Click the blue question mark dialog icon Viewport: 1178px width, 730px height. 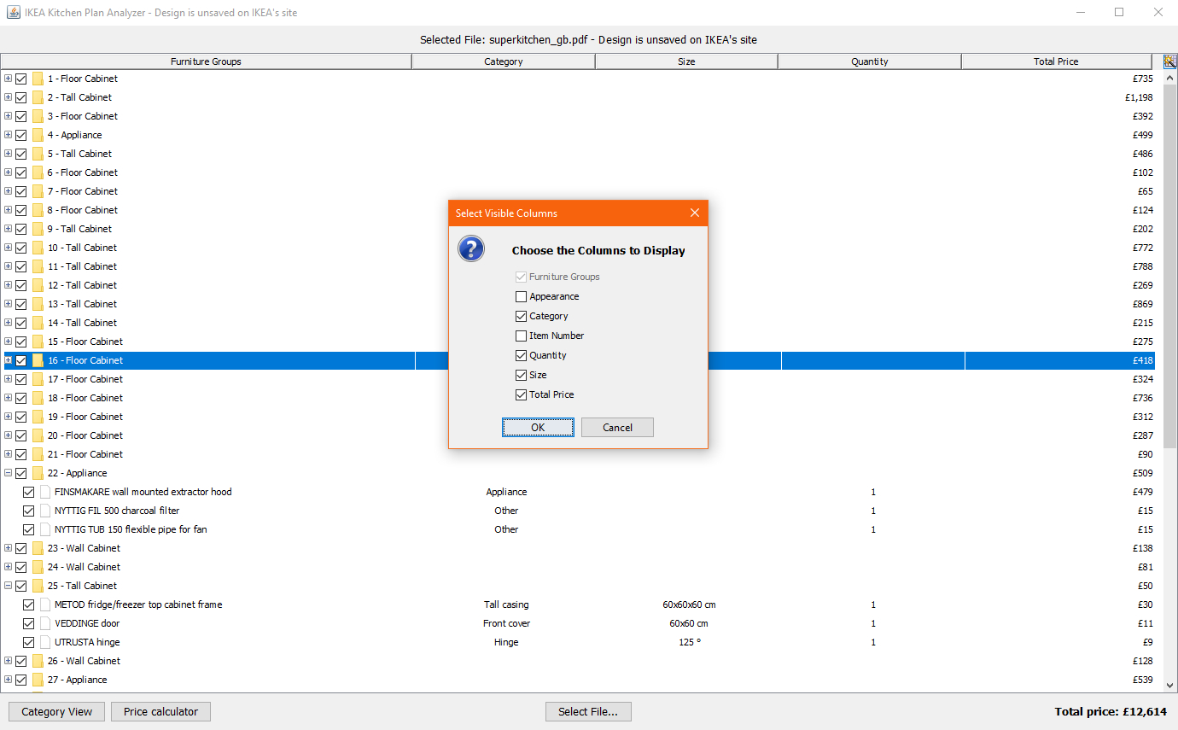tap(471, 248)
